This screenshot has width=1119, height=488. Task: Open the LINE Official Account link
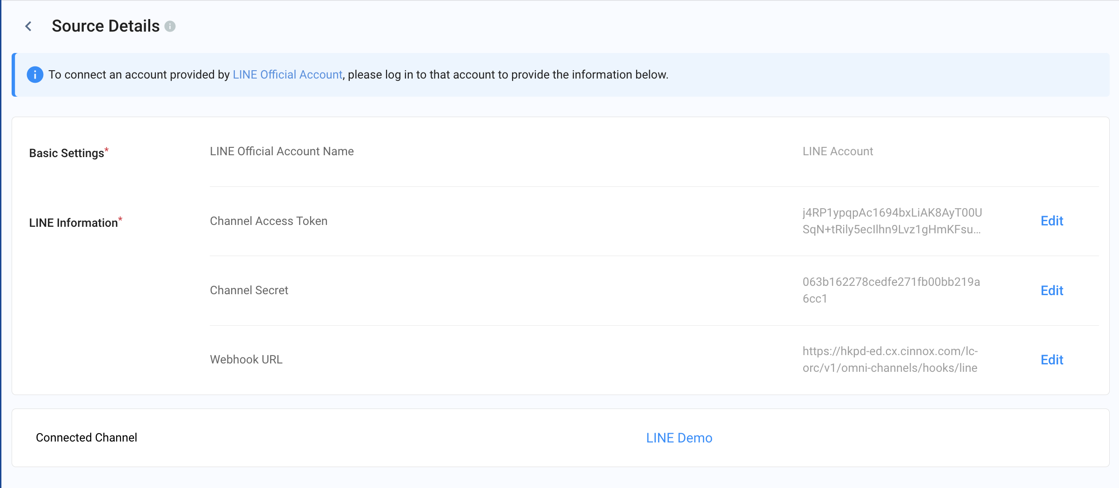[x=287, y=75]
